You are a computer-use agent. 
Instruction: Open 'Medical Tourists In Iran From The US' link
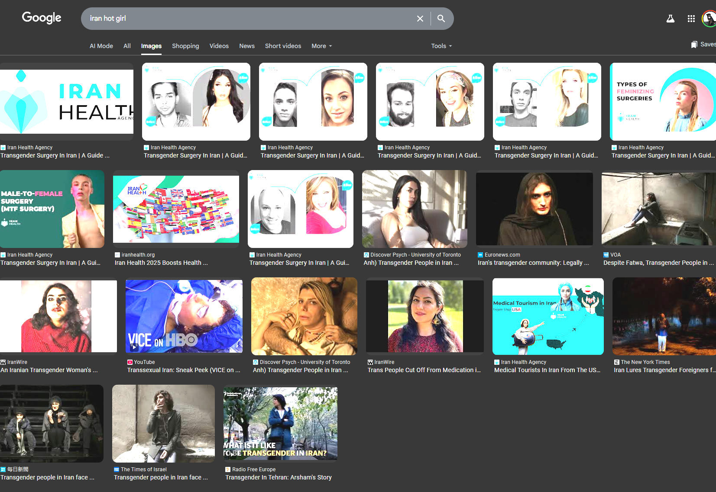coord(547,370)
